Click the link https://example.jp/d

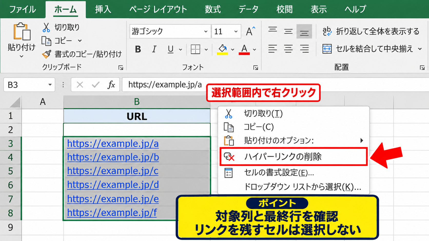pos(113,185)
